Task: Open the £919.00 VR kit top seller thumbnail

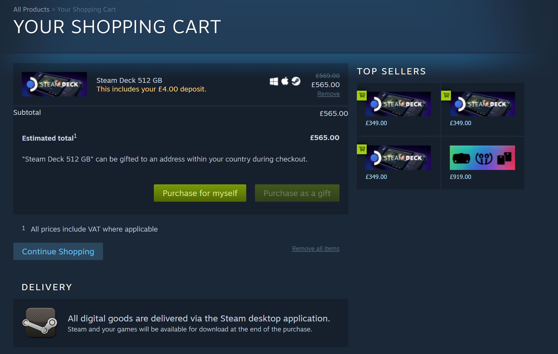Action: [x=482, y=158]
